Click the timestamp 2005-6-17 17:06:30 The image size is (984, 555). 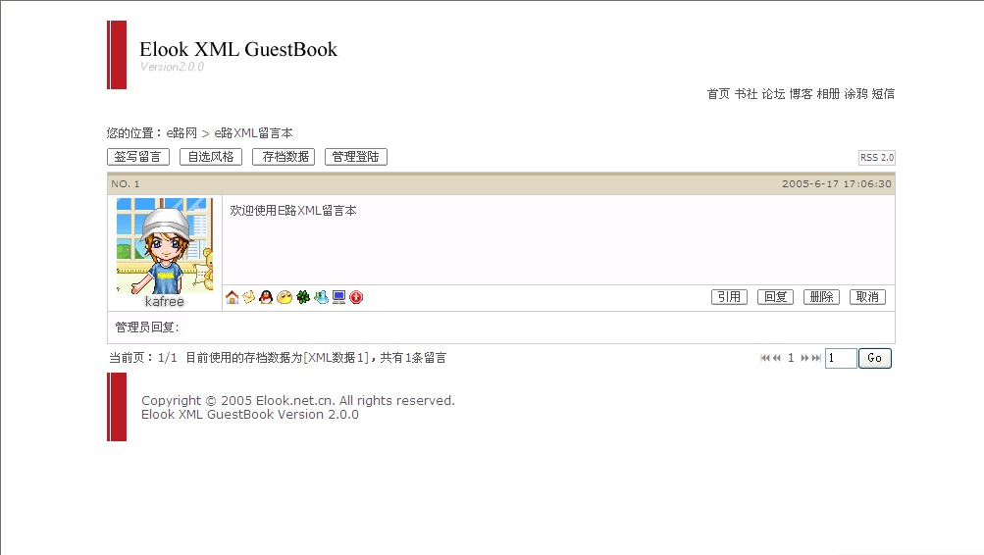(837, 183)
